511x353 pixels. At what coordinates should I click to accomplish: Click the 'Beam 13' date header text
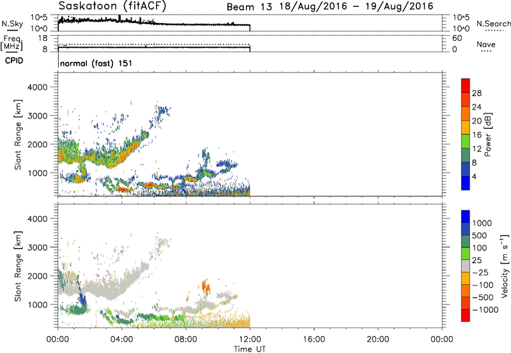pos(249,7)
